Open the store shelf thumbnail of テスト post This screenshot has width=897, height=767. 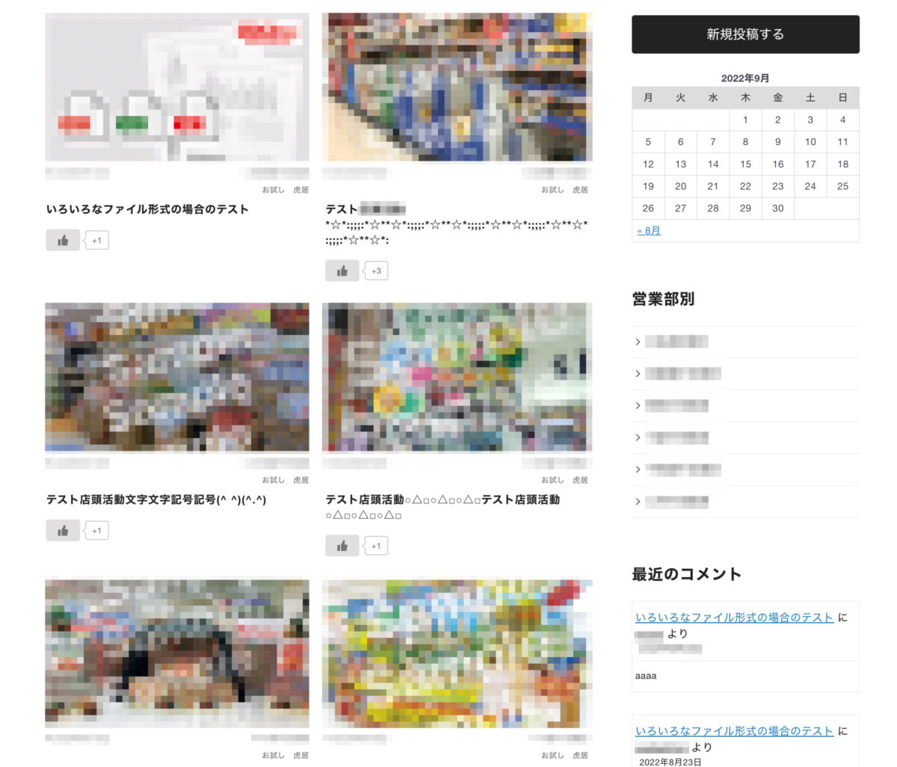click(x=457, y=87)
